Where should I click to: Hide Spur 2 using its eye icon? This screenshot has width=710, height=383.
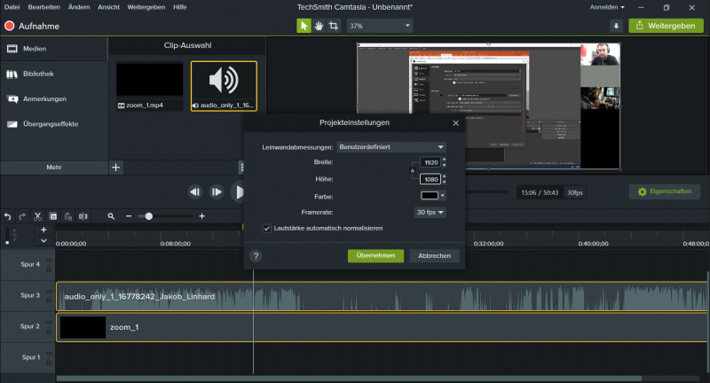click(x=49, y=323)
